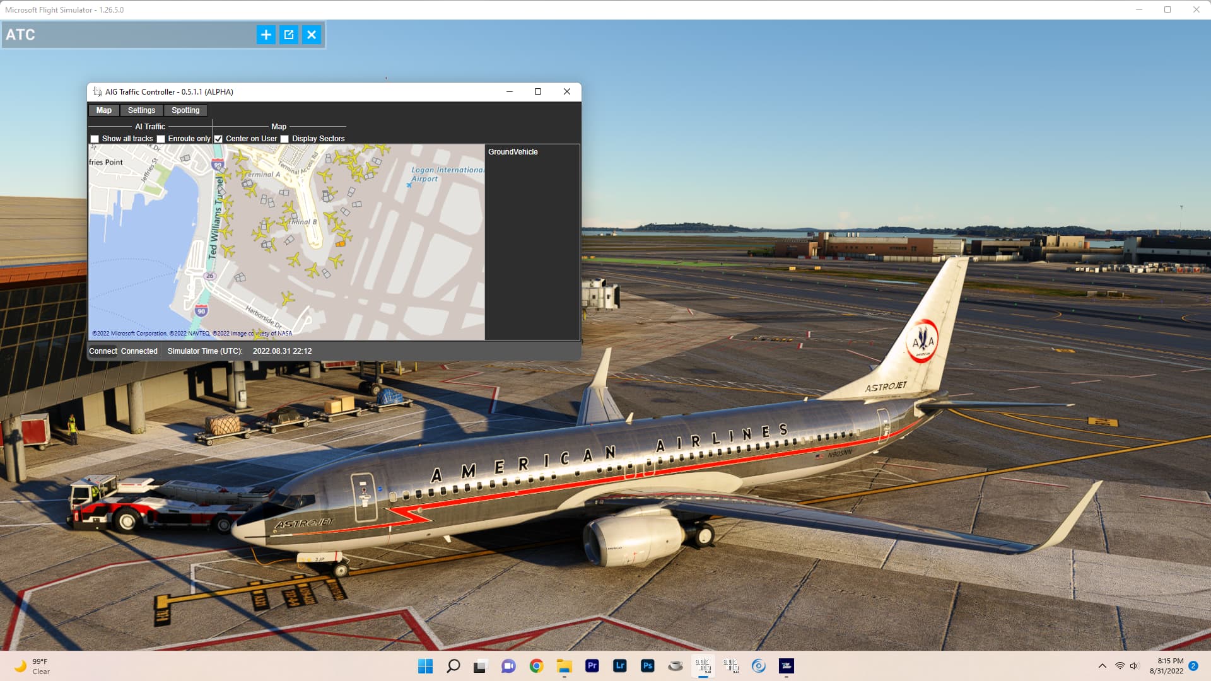The image size is (1211, 681).
Task: Launch Google Chrome from taskbar
Action: pos(536,666)
